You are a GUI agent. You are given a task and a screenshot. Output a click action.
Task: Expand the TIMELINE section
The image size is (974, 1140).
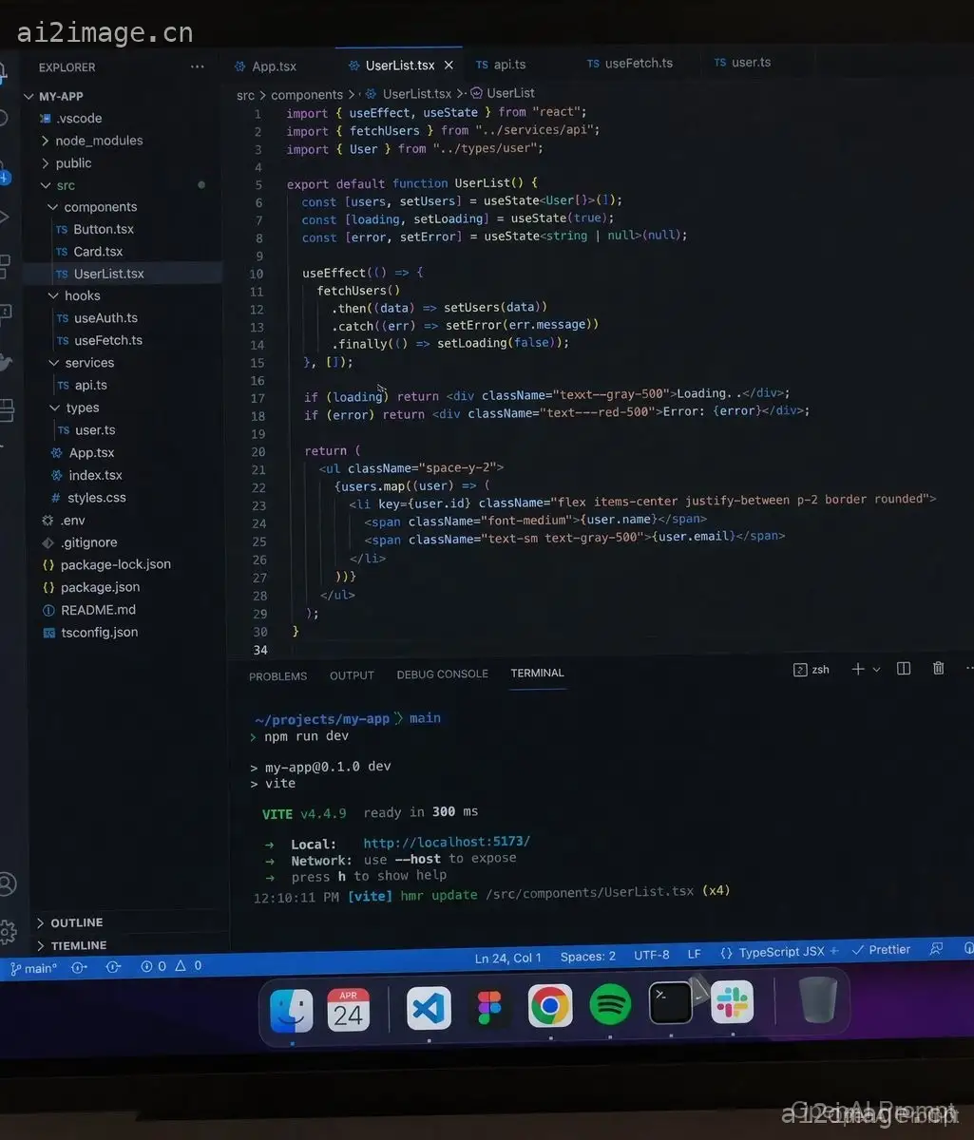pyautogui.click(x=71, y=945)
